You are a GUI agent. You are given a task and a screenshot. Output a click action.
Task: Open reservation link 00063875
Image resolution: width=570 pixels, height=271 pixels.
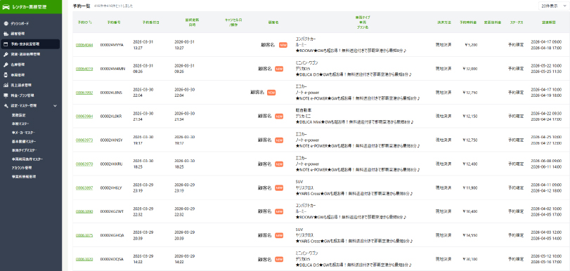pos(84,235)
